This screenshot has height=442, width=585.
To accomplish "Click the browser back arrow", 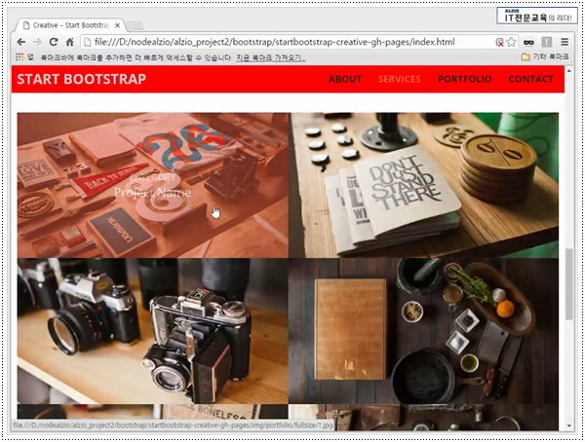I will coord(21,42).
